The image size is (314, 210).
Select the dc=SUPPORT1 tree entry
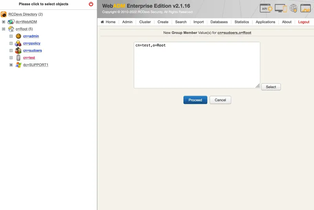coord(36,65)
